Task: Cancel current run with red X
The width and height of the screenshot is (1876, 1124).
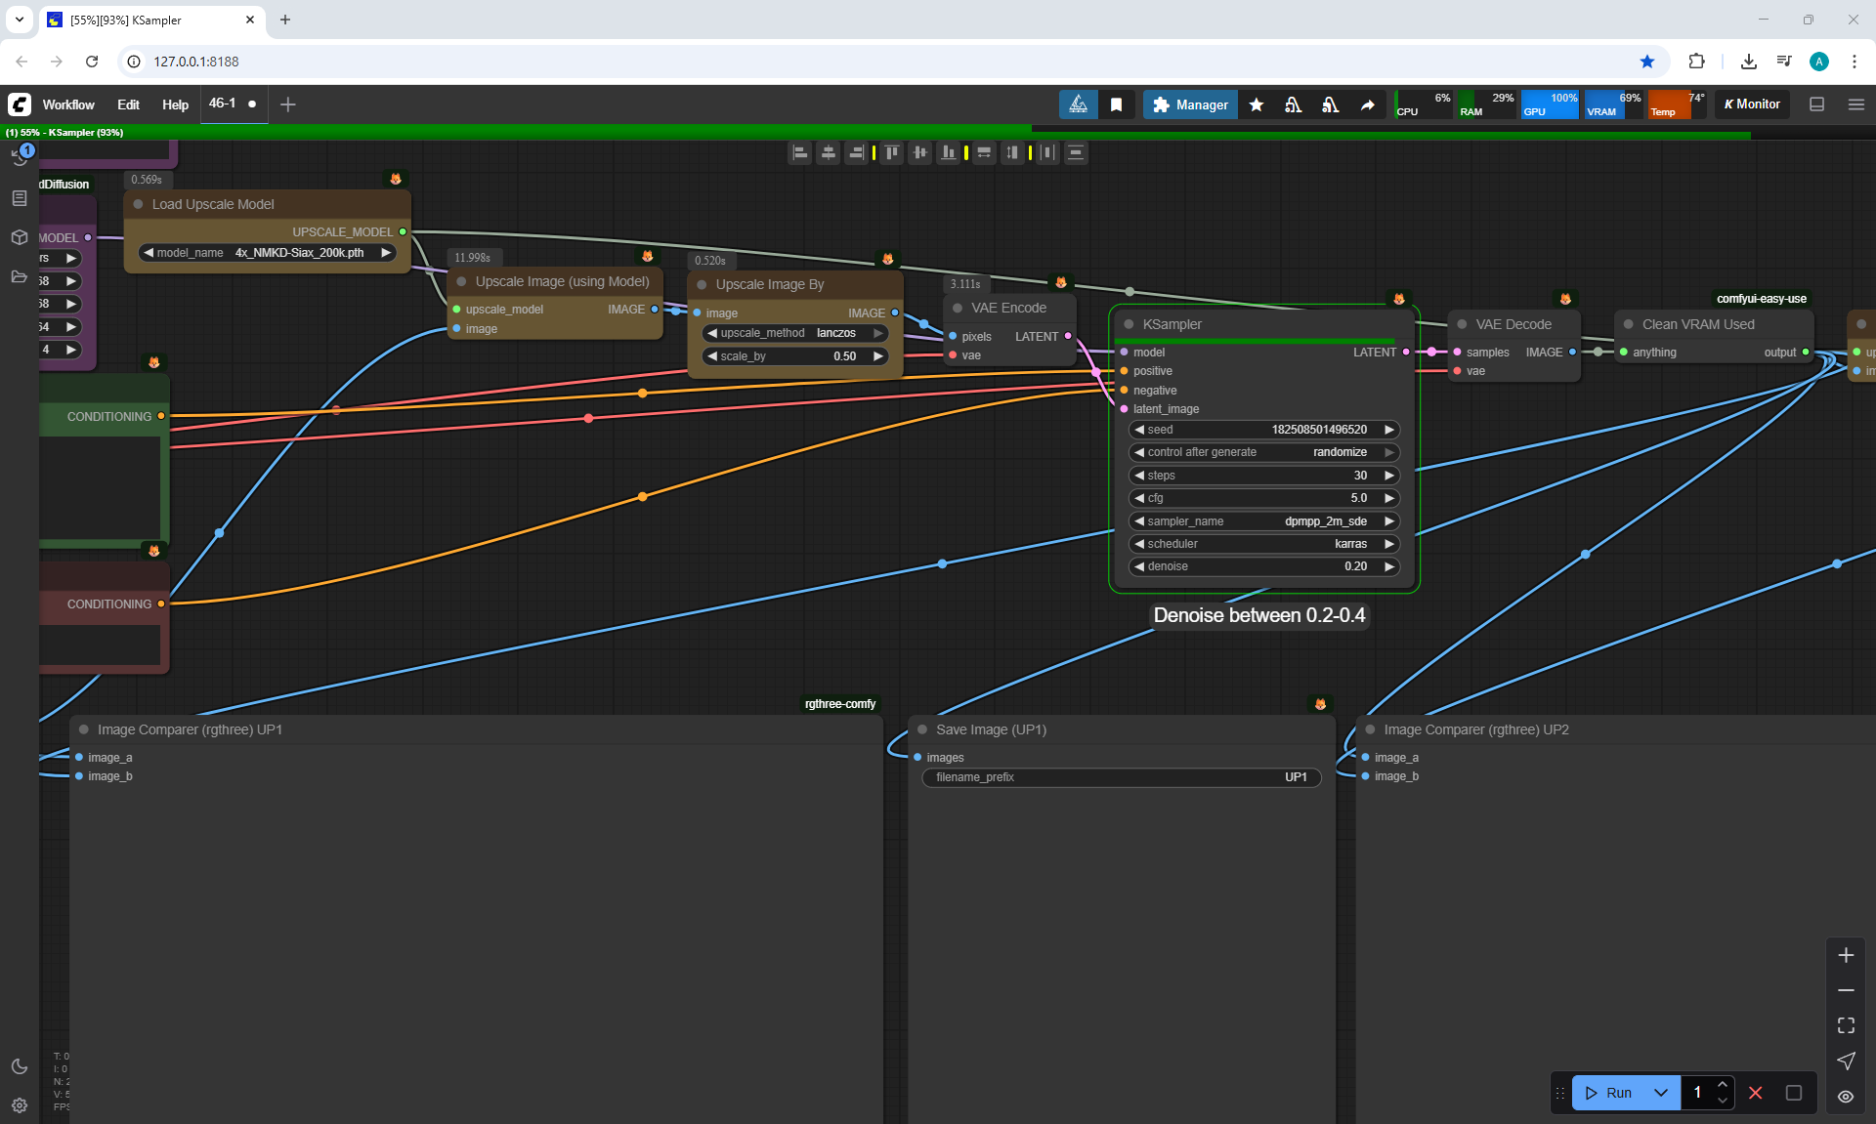Action: tap(1756, 1093)
